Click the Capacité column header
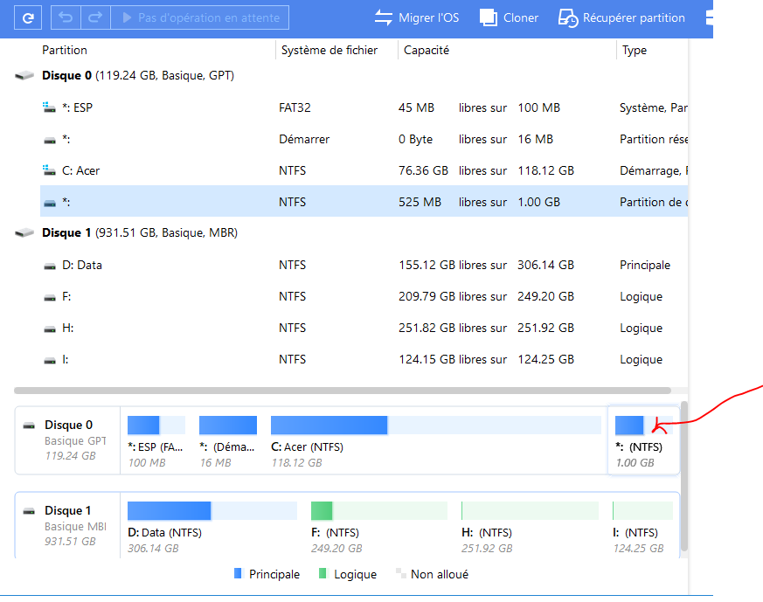The image size is (763, 602). 427,50
